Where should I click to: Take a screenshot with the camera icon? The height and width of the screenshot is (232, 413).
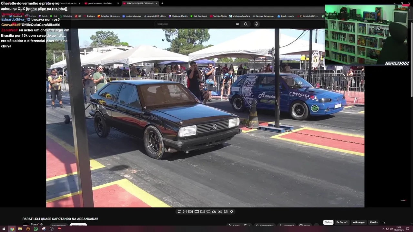coord(226,212)
